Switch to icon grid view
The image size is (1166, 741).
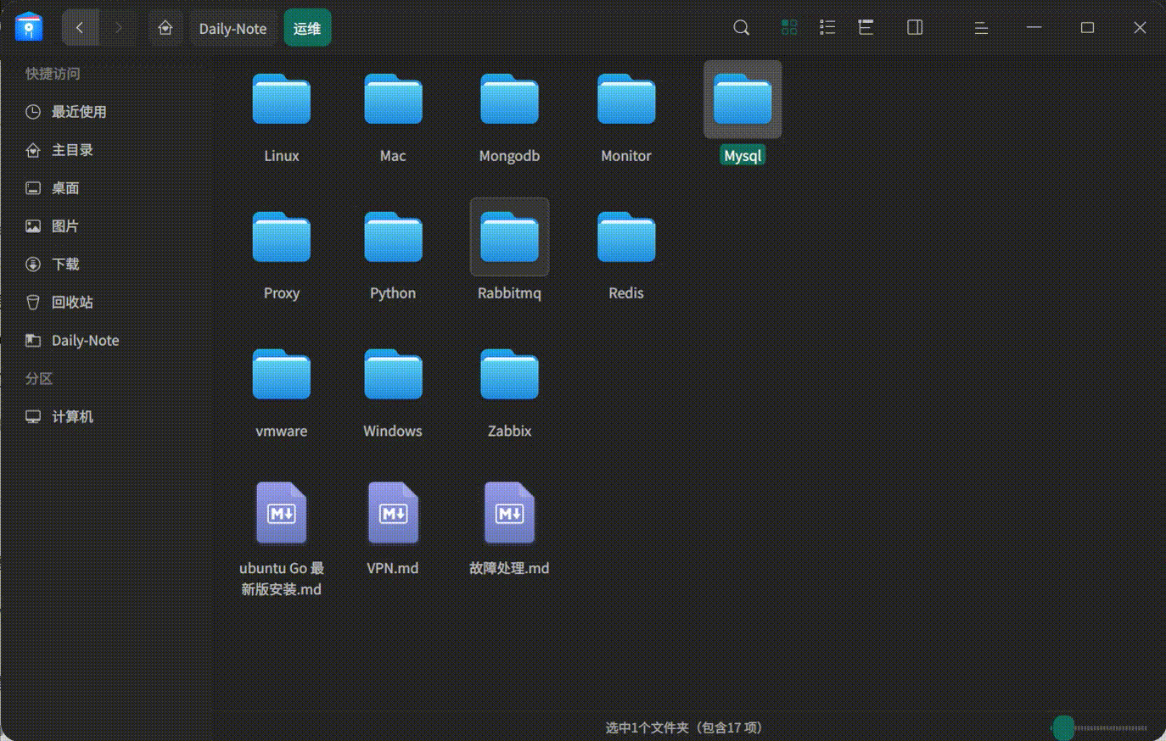(789, 28)
